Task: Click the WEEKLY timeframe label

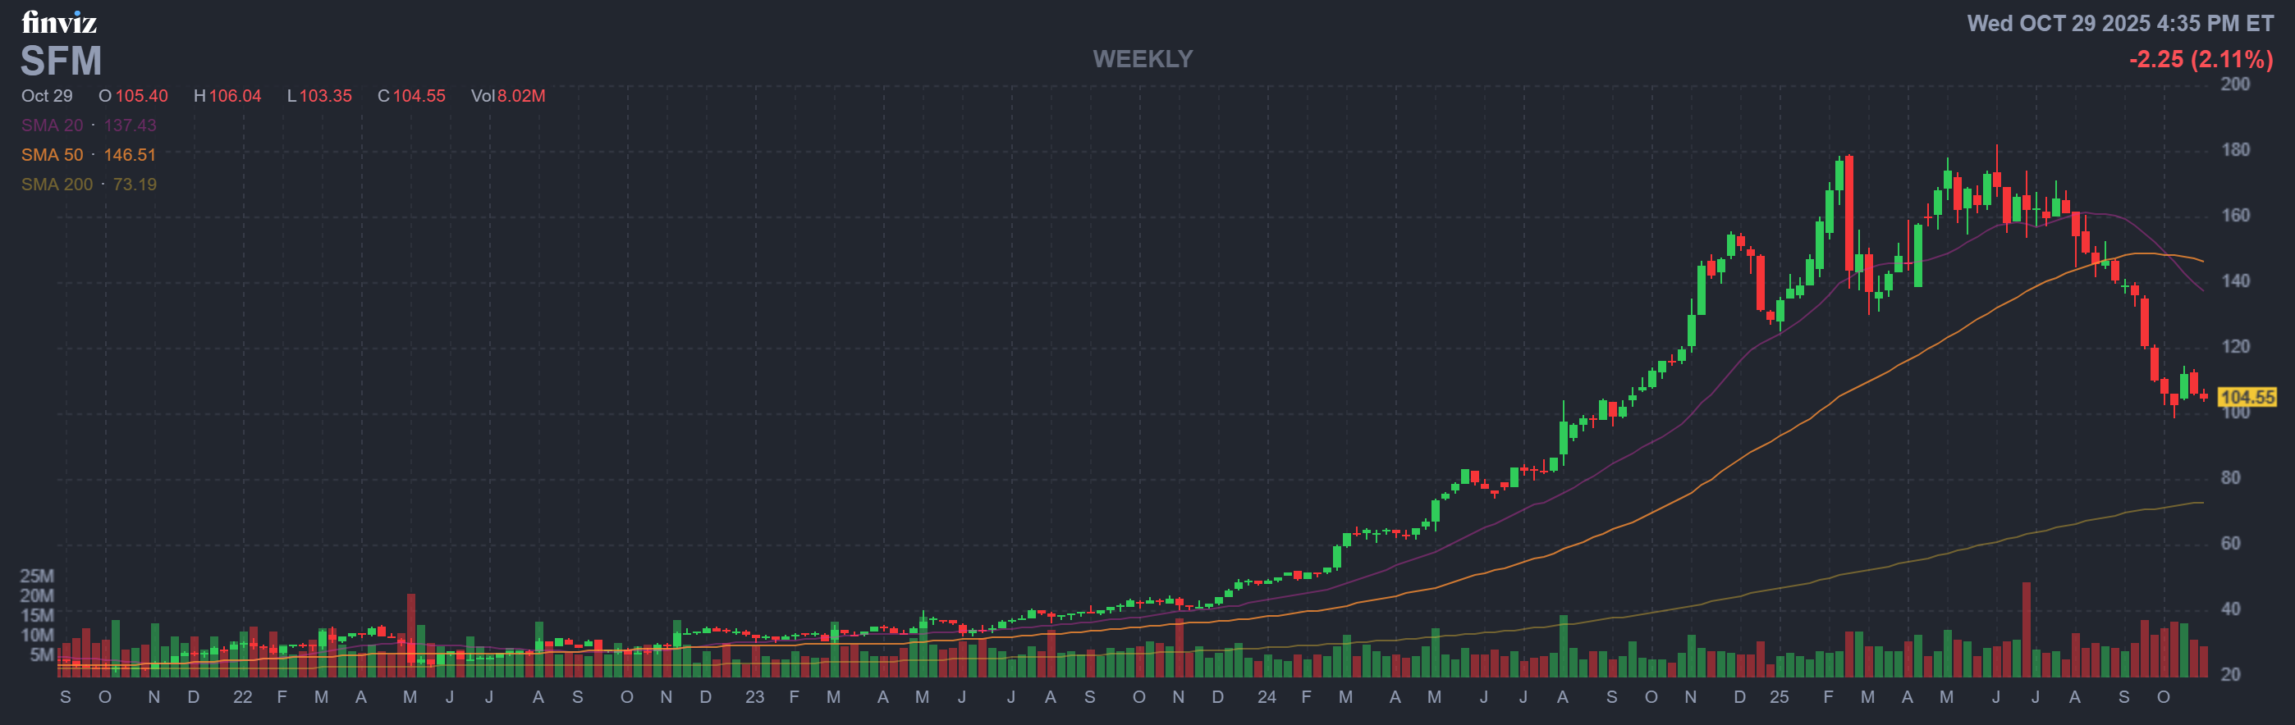Action: point(1142,59)
